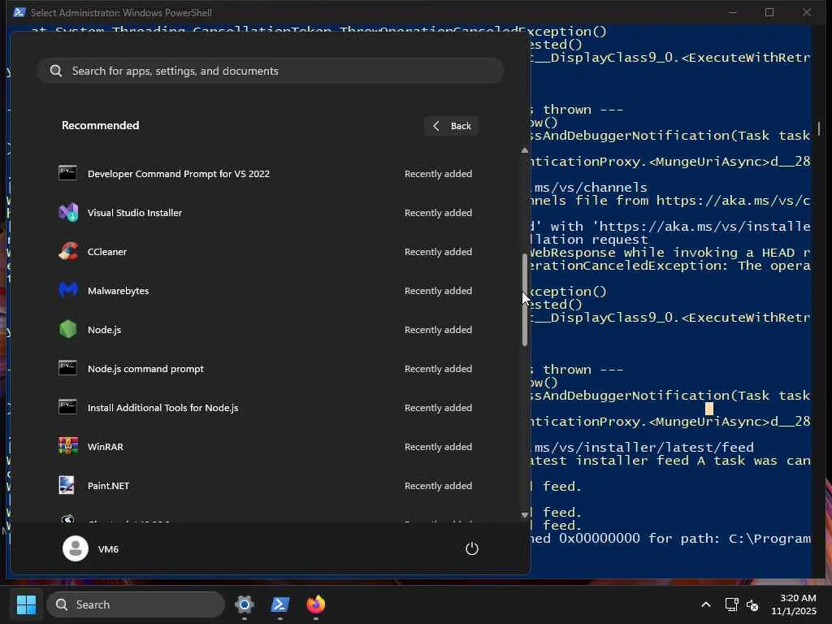832x624 pixels.
Task: Click muted volume tray icon
Action: pos(752,604)
